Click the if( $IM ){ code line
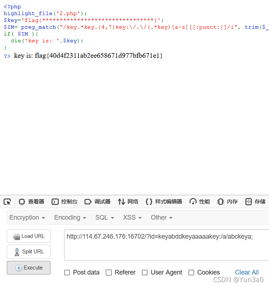 [21, 34]
